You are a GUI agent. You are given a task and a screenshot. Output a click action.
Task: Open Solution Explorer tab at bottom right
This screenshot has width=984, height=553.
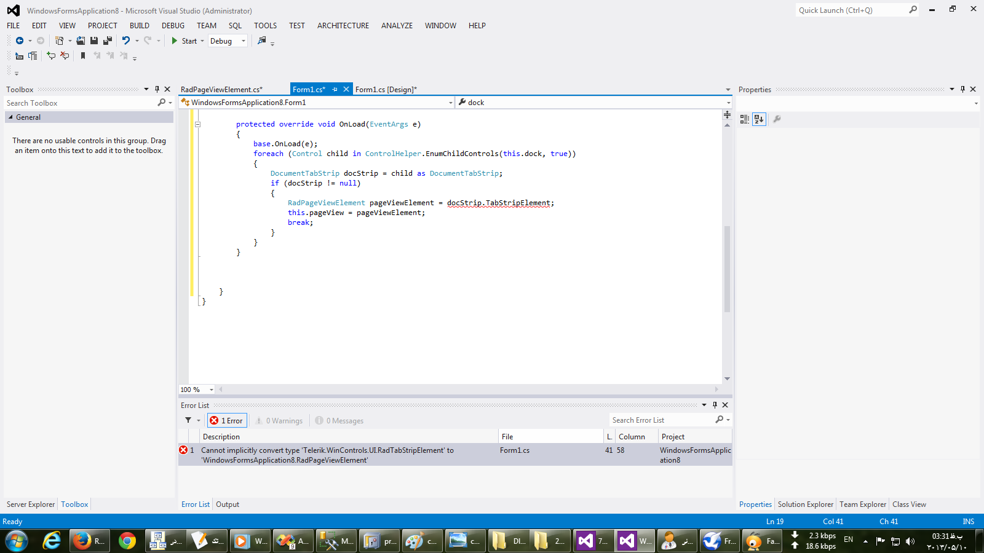click(805, 504)
